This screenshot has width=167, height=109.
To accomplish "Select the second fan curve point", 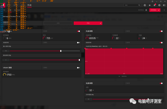I will click(111, 48).
